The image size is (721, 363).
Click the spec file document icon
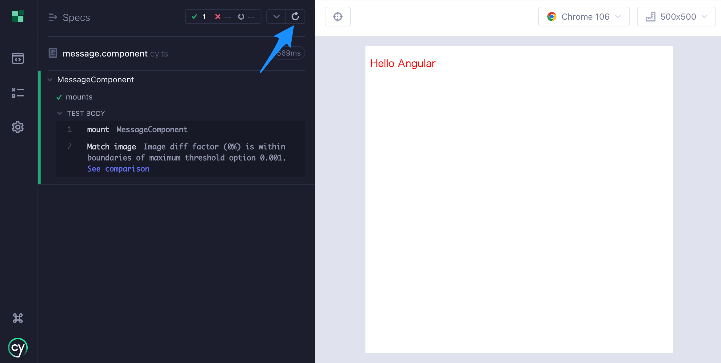pos(53,53)
